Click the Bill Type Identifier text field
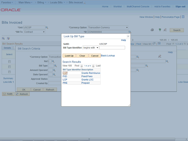Viewport: 188px width, 141px height. click(112, 48)
